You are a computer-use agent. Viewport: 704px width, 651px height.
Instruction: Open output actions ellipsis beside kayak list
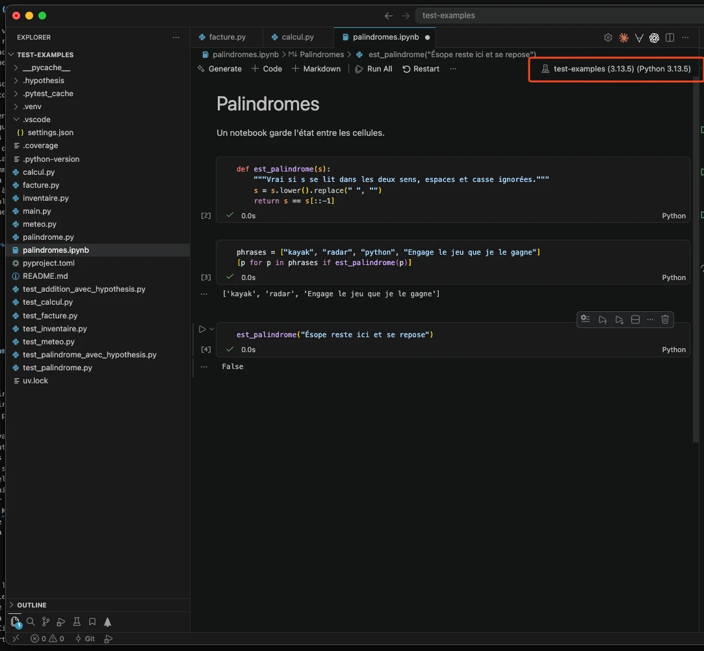[x=204, y=294]
